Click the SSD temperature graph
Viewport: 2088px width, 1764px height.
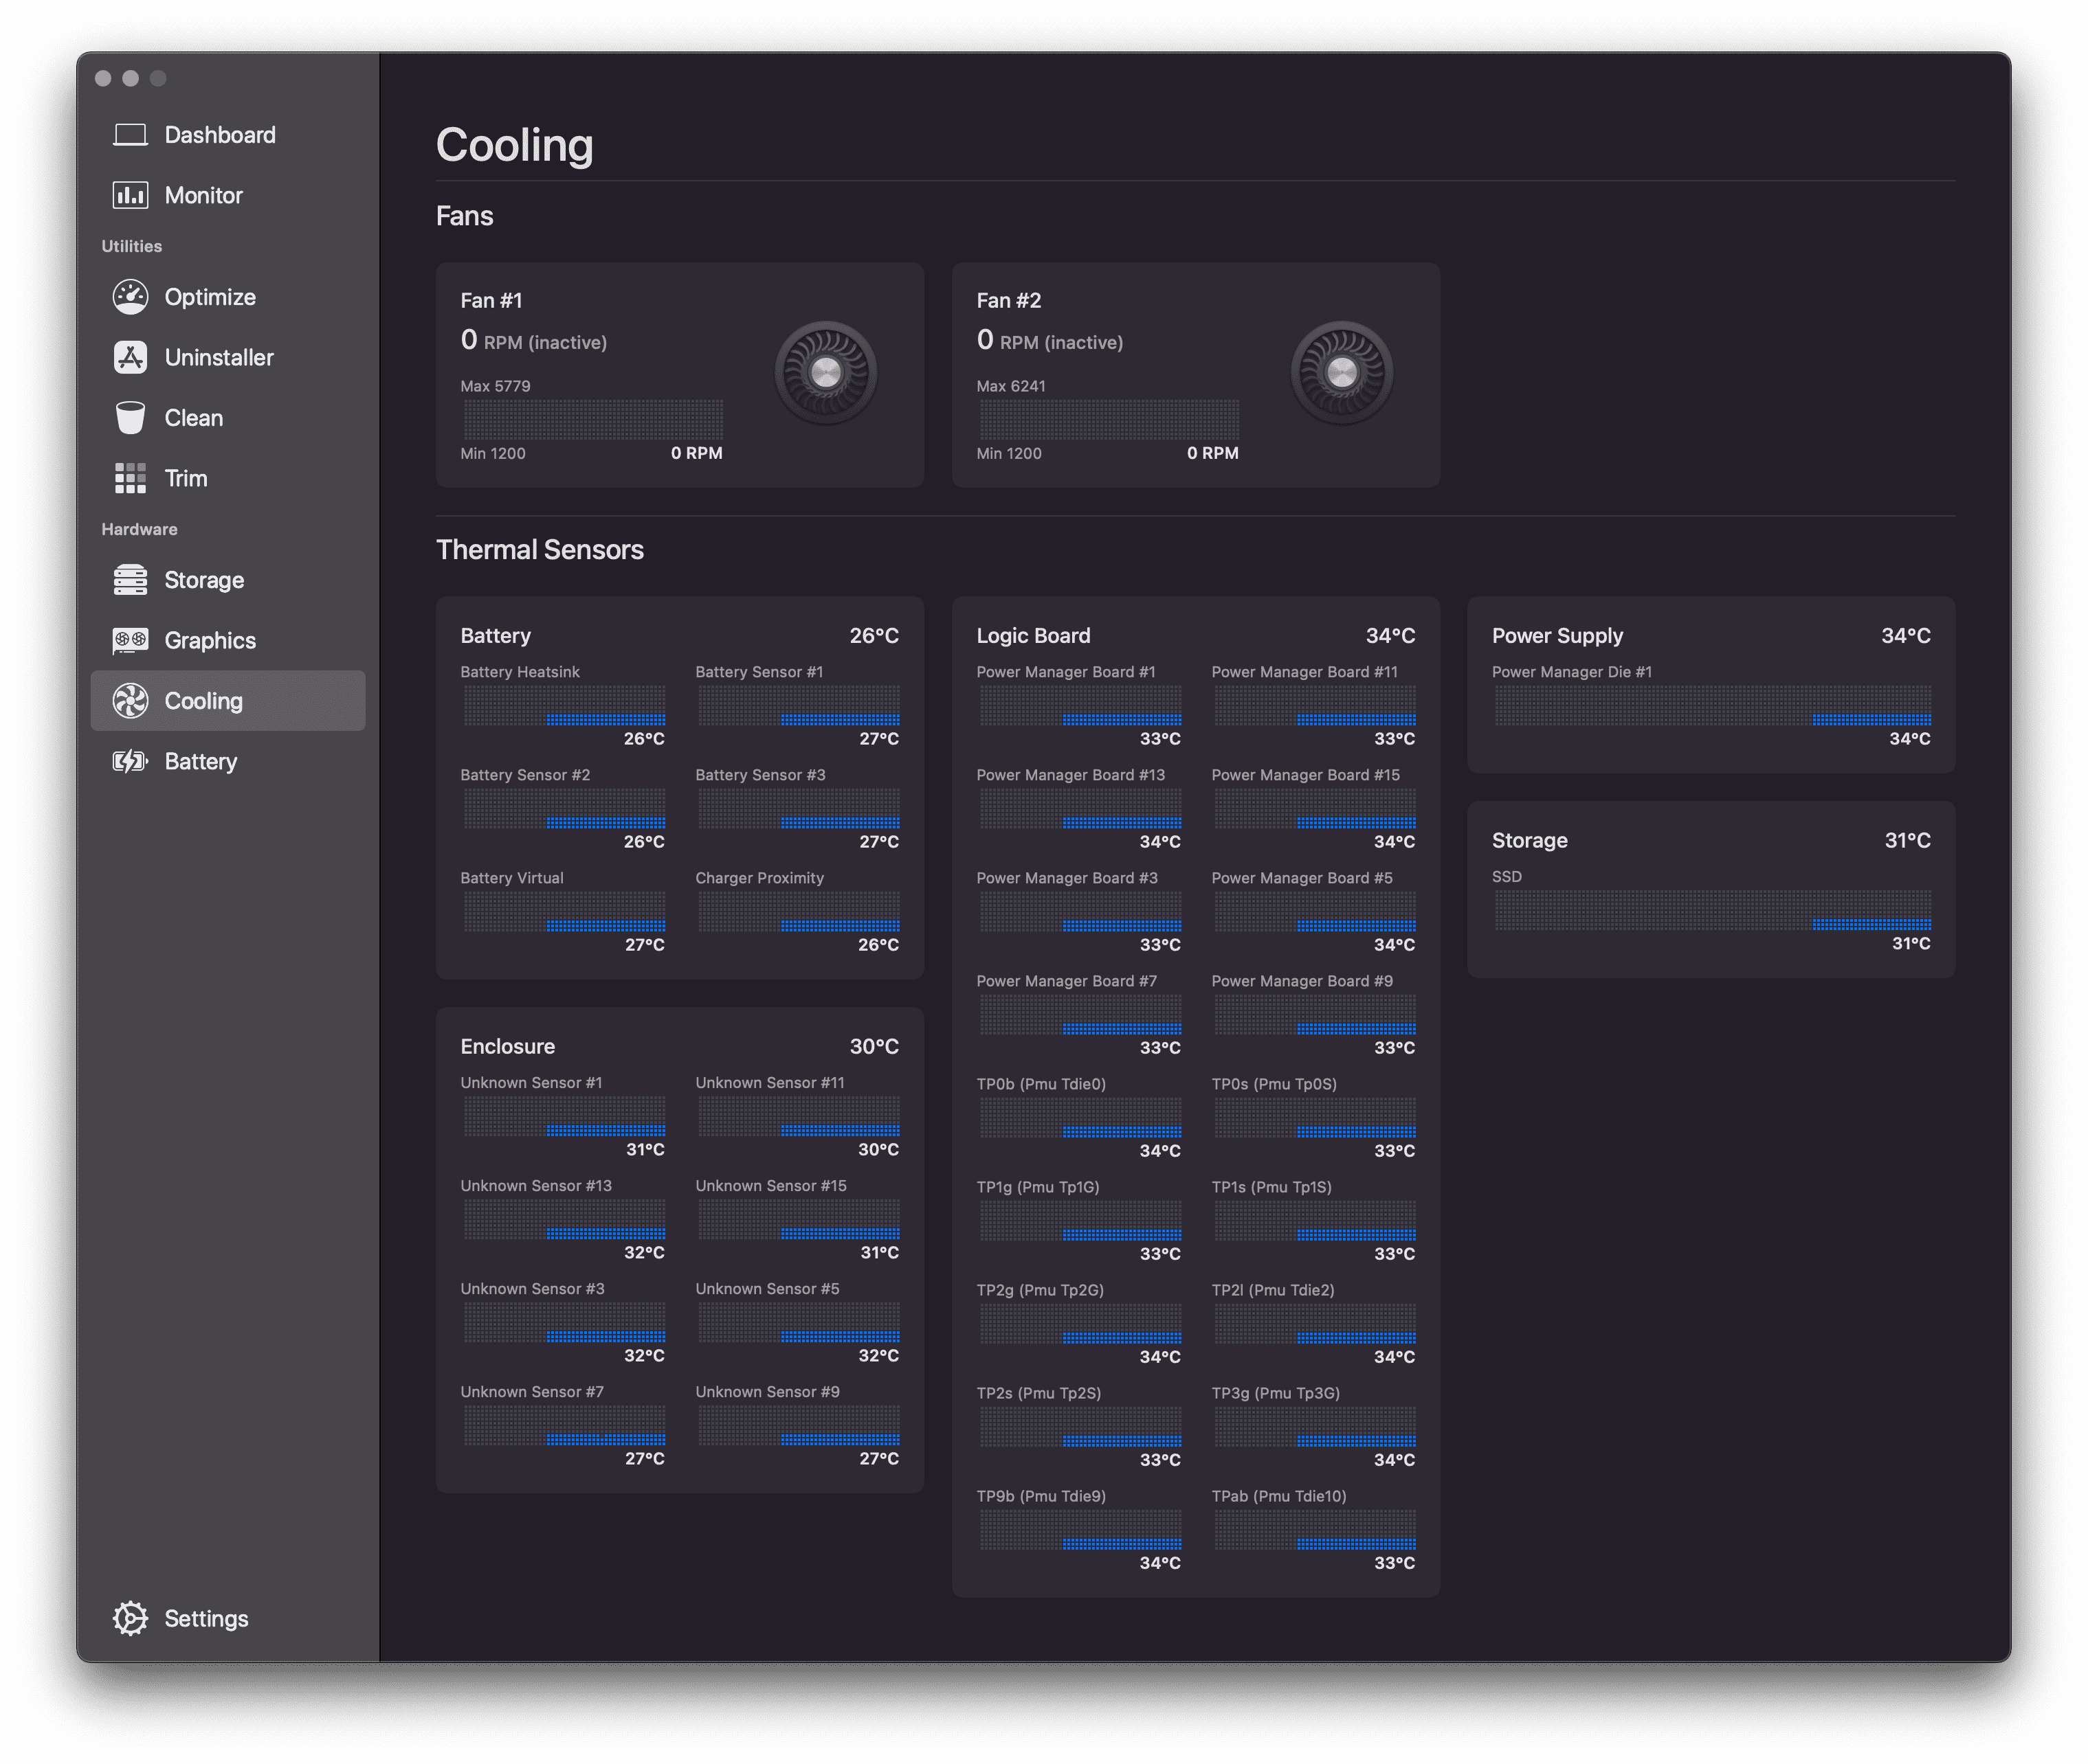(x=1712, y=910)
